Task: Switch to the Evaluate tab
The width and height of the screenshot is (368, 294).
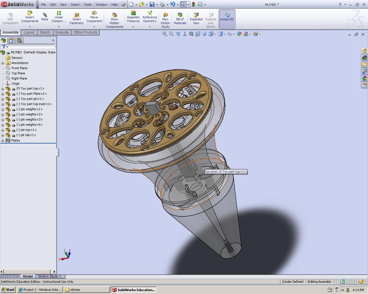Action: (x=62, y=32)
